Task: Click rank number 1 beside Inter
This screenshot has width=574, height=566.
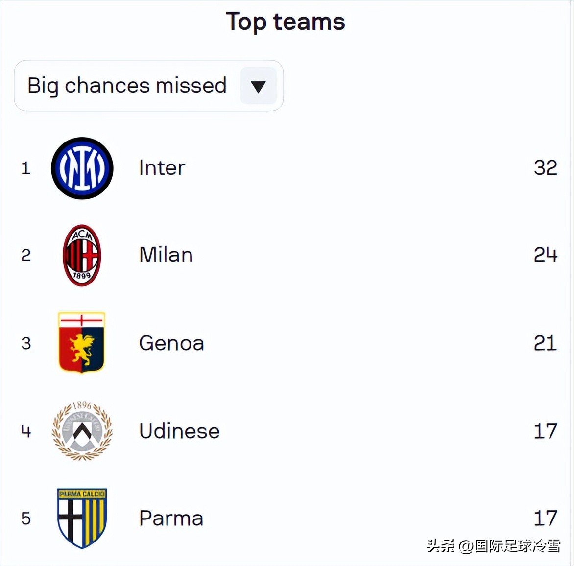Action: click(26, 168)
